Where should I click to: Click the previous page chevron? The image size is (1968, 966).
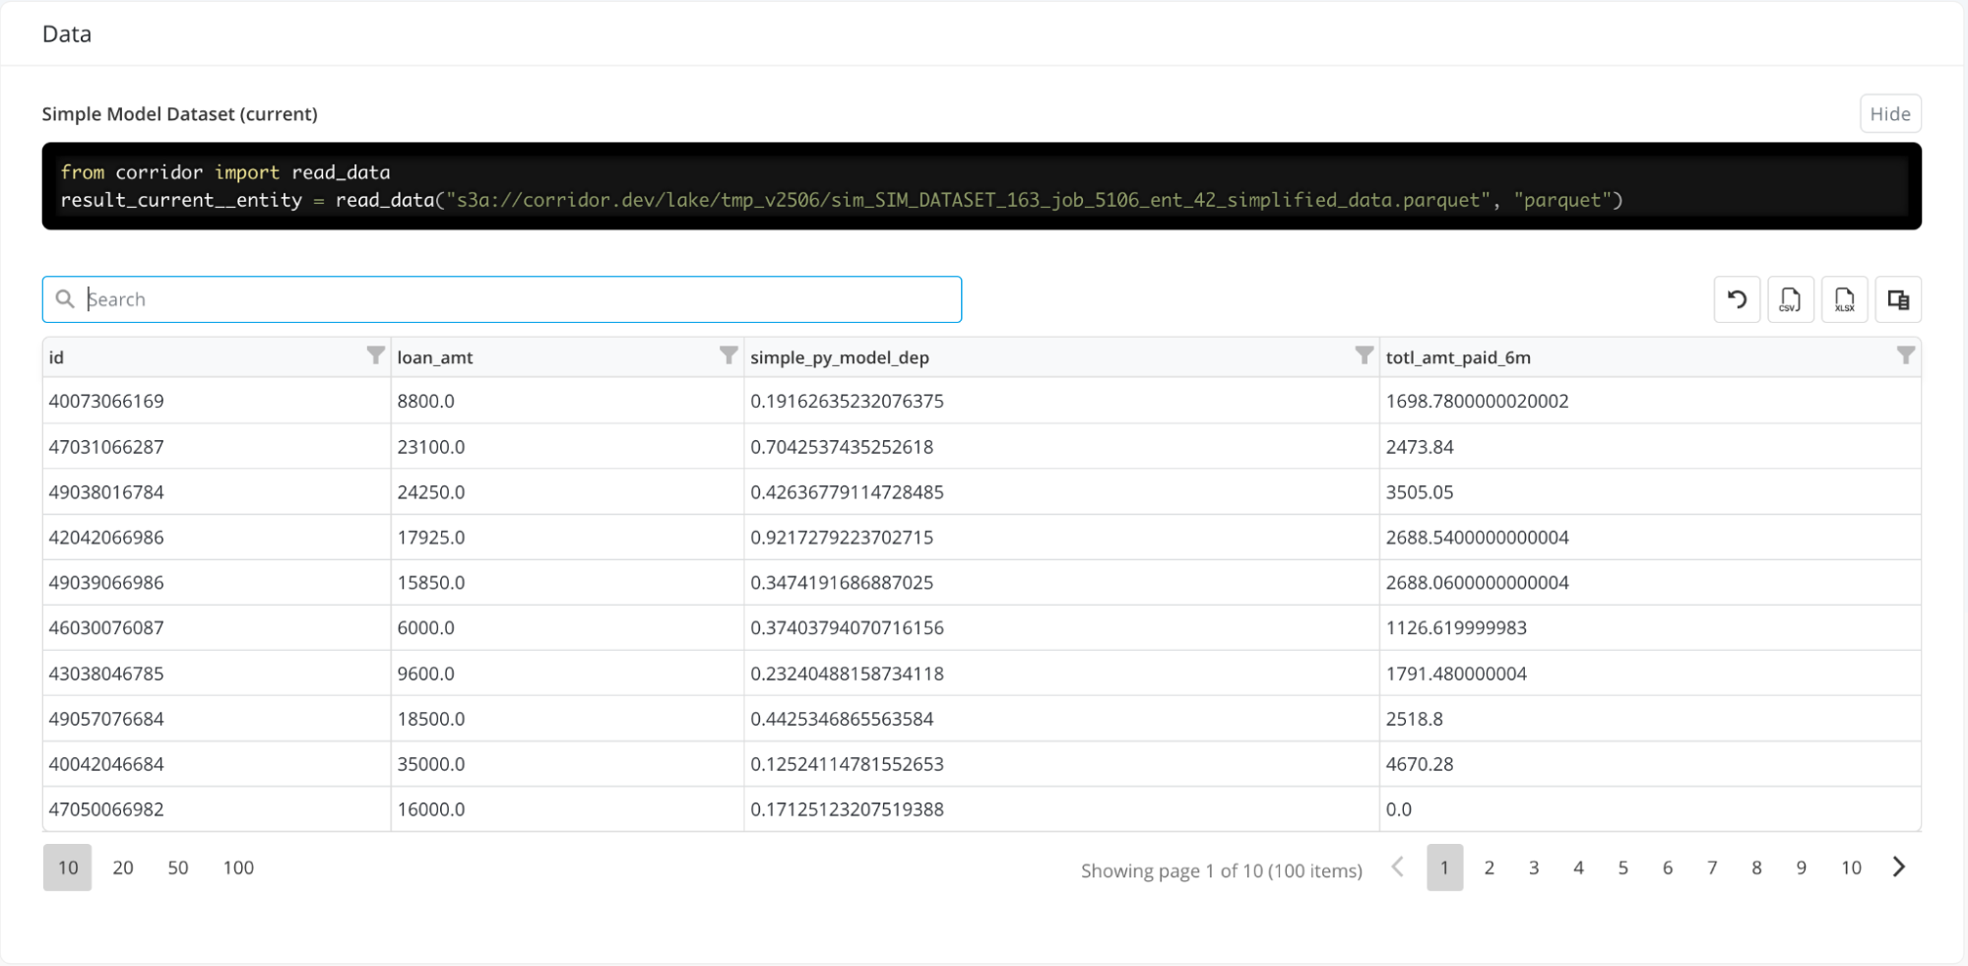1397,868
